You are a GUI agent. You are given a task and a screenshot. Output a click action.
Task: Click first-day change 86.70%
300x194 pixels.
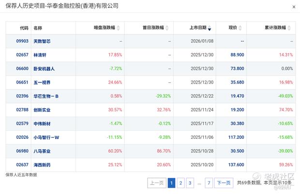click(x=164, y=151)
